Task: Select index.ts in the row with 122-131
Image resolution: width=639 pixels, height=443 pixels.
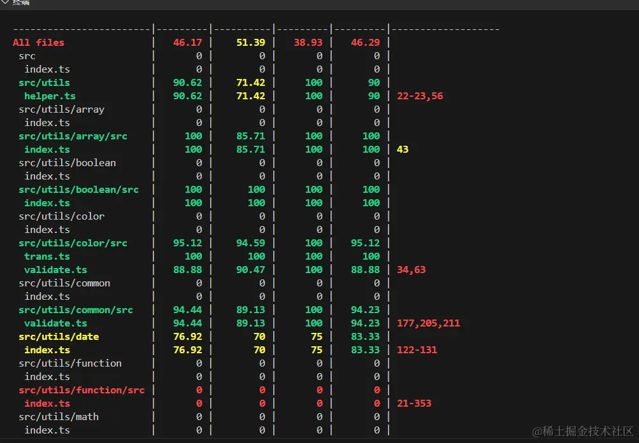Action: coord(47,350)
